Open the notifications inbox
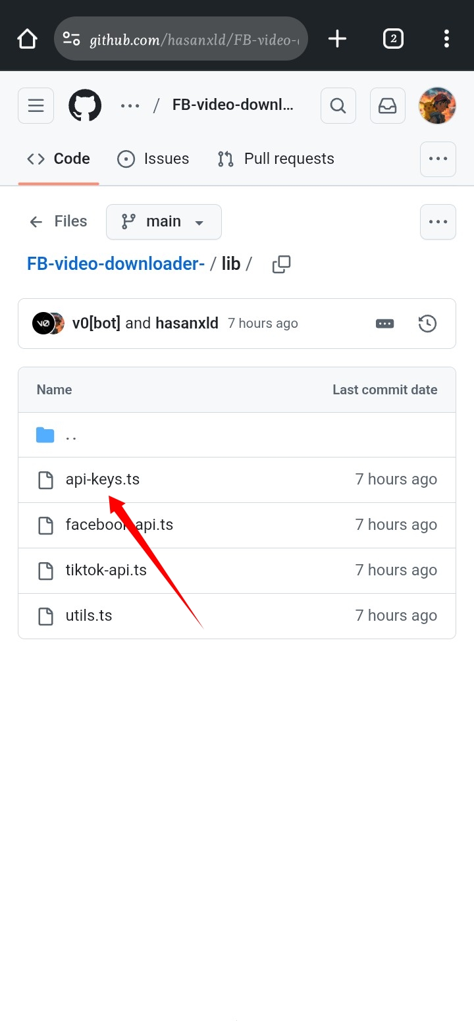 pyautogui.click(x=388, y=105)
